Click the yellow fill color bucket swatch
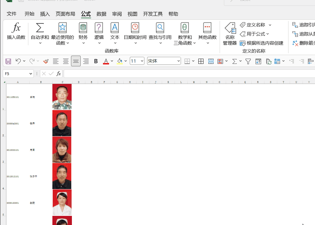Screen dimensions: 315x225 click(x=120, y=61)
